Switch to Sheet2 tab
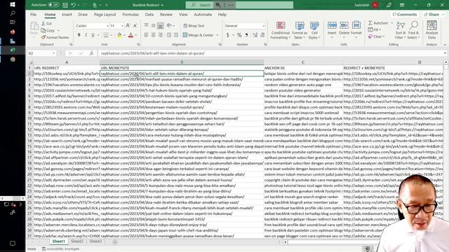449x252 pixels. coord(77,241)
